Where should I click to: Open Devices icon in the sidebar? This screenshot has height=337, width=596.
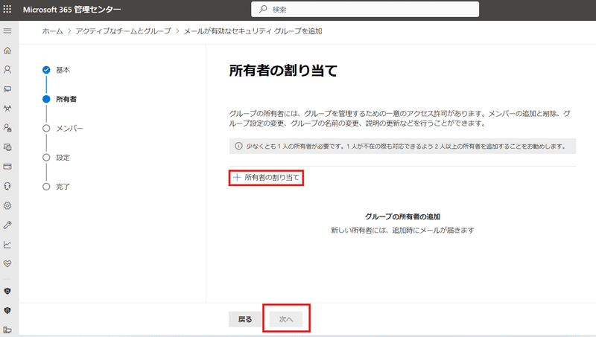coord(7,89)
